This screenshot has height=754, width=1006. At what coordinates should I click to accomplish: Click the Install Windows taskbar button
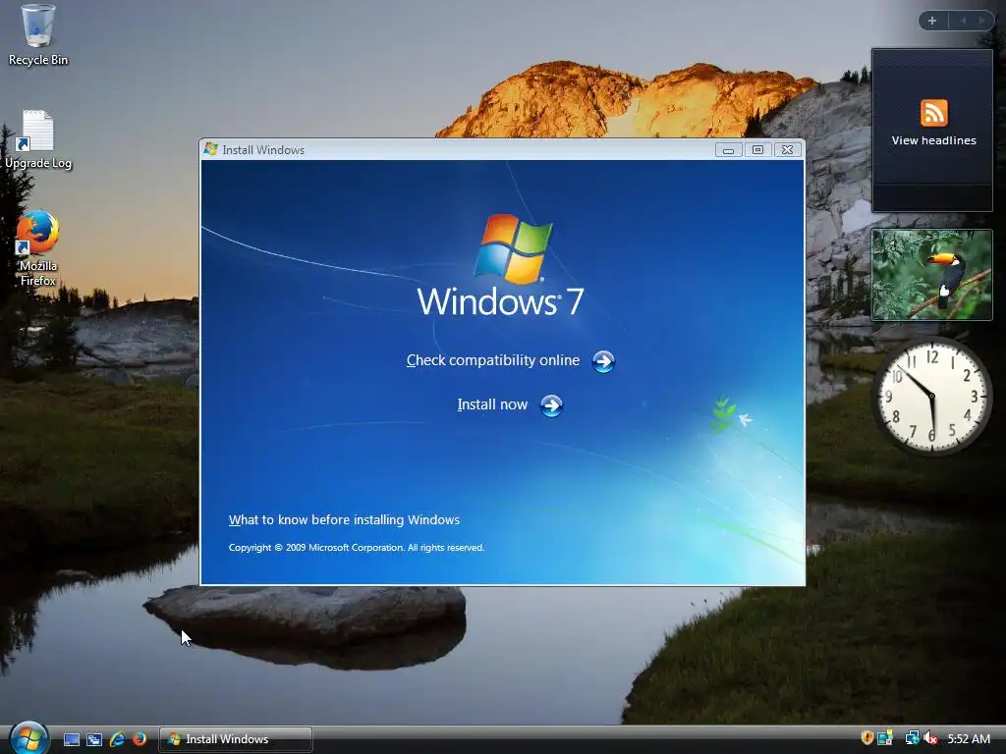[236, 739]
